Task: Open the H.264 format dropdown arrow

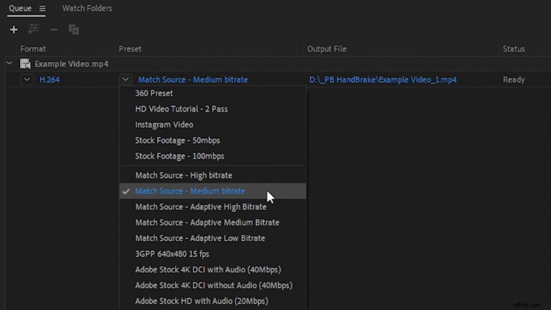Action: pyautogui.click(x=27, y=79)
